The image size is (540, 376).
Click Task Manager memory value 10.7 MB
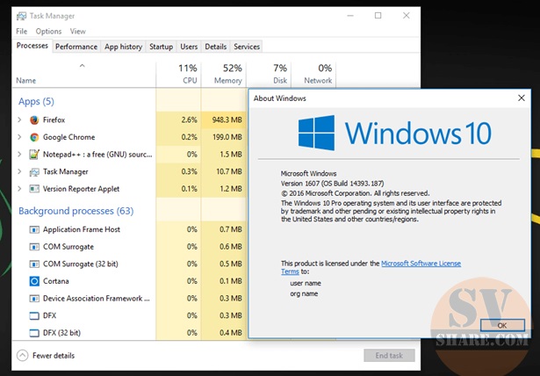coord(229,171)
